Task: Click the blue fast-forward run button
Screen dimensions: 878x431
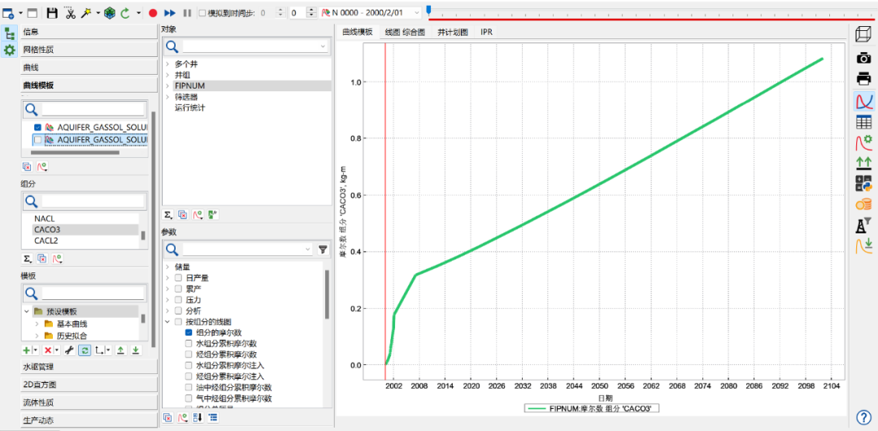Action: 170,13
